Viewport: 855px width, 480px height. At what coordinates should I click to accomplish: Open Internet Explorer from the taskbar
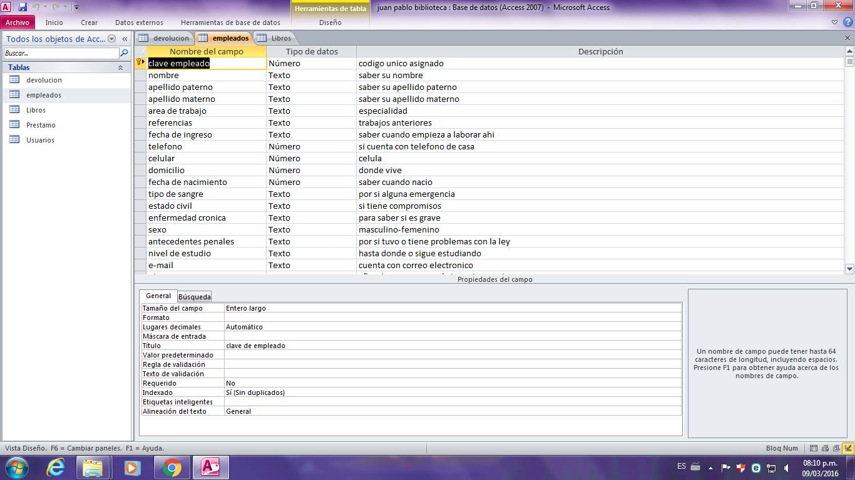(x=56, y=467)
